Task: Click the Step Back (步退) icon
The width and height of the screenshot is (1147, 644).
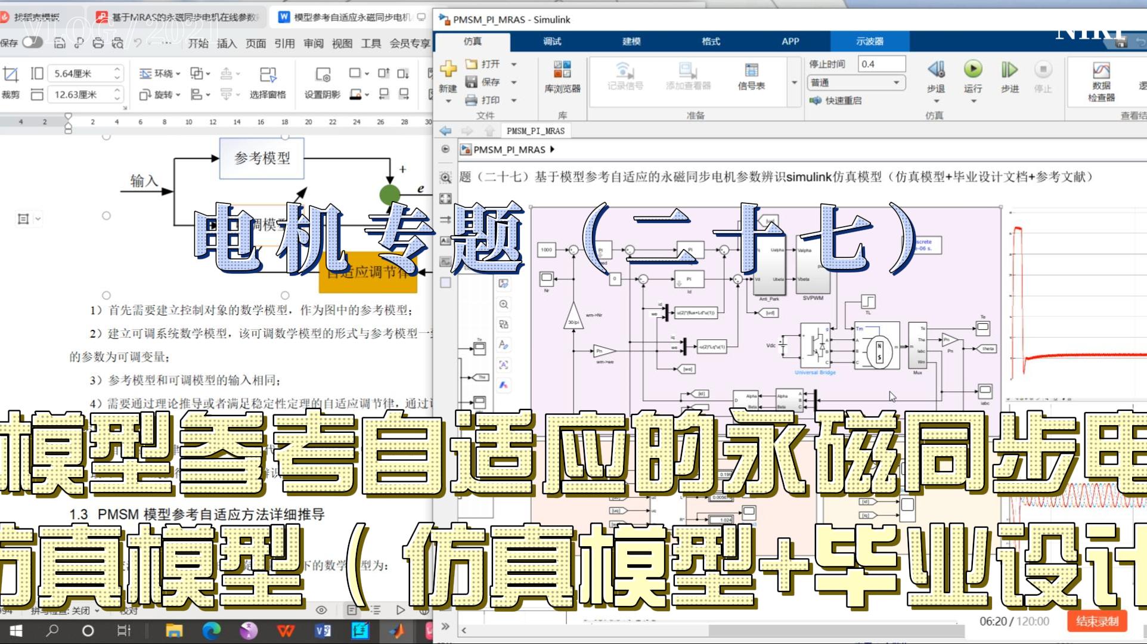Action: [936, 70]
